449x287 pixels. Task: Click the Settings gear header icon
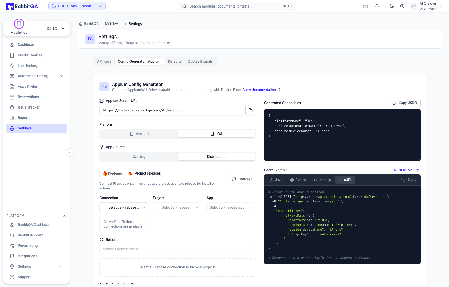point(90,39)
